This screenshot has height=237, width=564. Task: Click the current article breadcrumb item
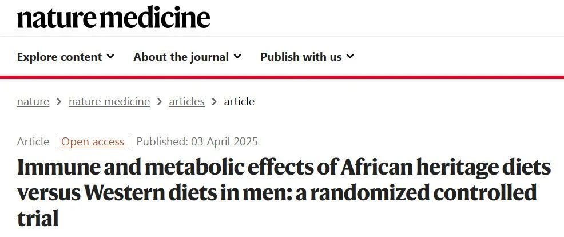tap(239, 102)
